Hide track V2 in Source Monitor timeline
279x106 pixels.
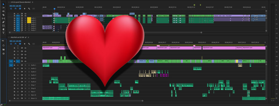pos(25,14)
